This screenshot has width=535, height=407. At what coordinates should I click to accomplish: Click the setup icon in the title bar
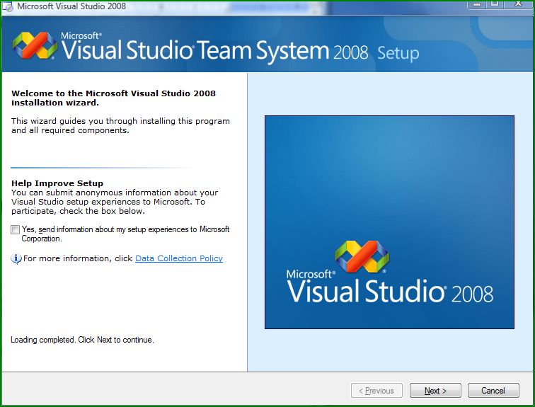click(8, 6)
